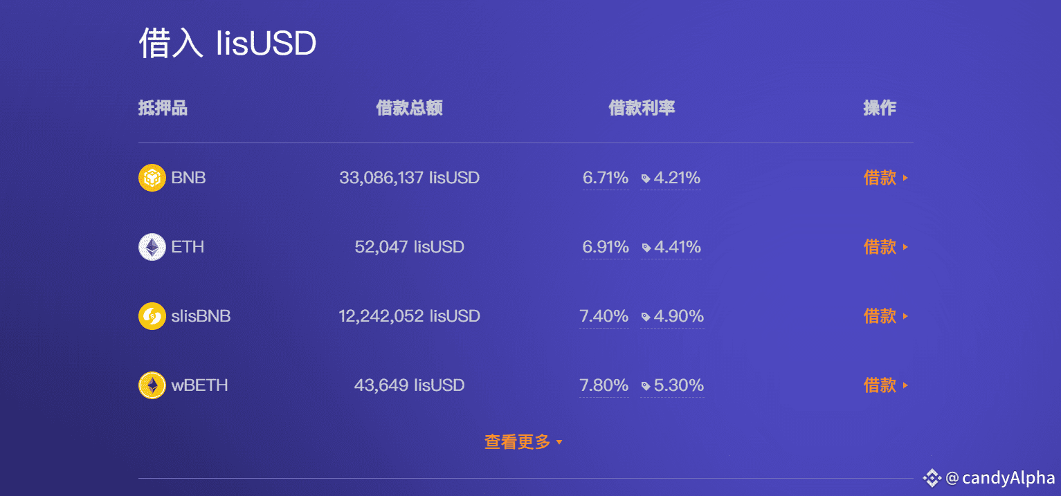Click the tag icon beside 4.21%
Viewport: 1061px width, 496px height.
tap(646, 178)
